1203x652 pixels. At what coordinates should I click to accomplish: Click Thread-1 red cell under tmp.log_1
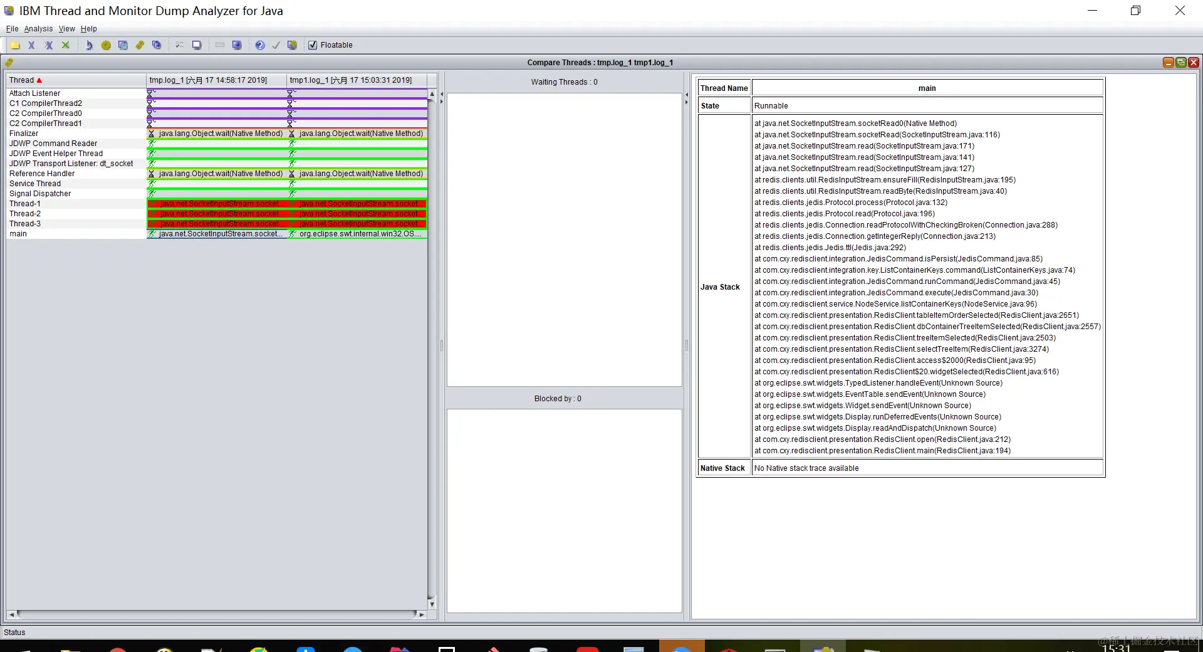click(217, 204)
